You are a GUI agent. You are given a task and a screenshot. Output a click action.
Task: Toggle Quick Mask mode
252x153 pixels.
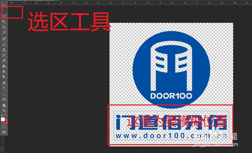[4, 127]
